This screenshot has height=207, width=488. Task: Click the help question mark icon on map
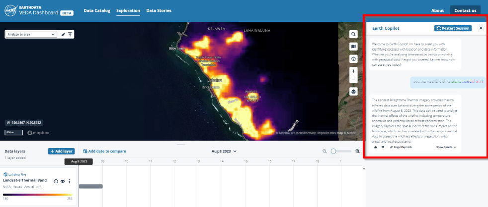(x=353, y=59)
